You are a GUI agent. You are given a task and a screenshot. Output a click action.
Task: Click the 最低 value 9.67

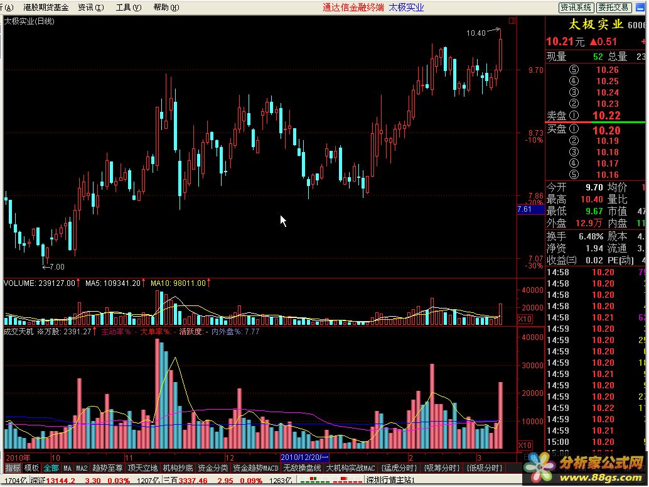(x=594, y=211)
